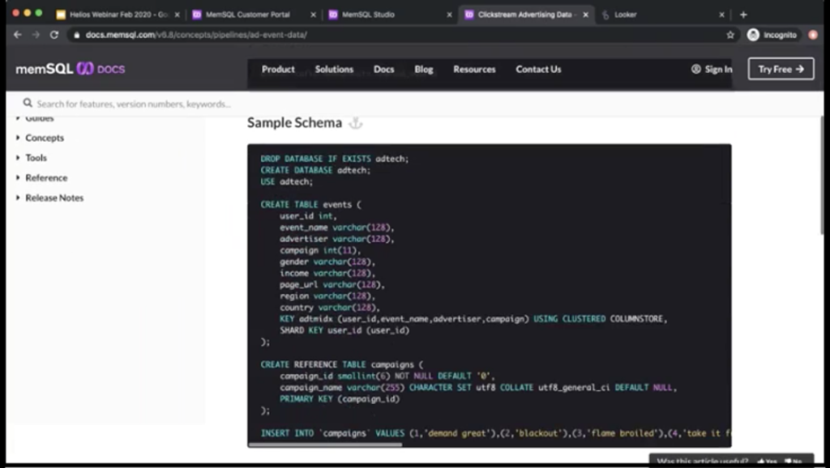Open the Blog nav link

[423, 70]
